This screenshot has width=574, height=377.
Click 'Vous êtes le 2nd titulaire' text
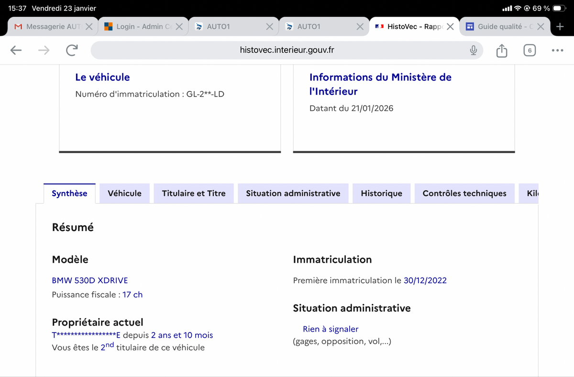point(128,347)
